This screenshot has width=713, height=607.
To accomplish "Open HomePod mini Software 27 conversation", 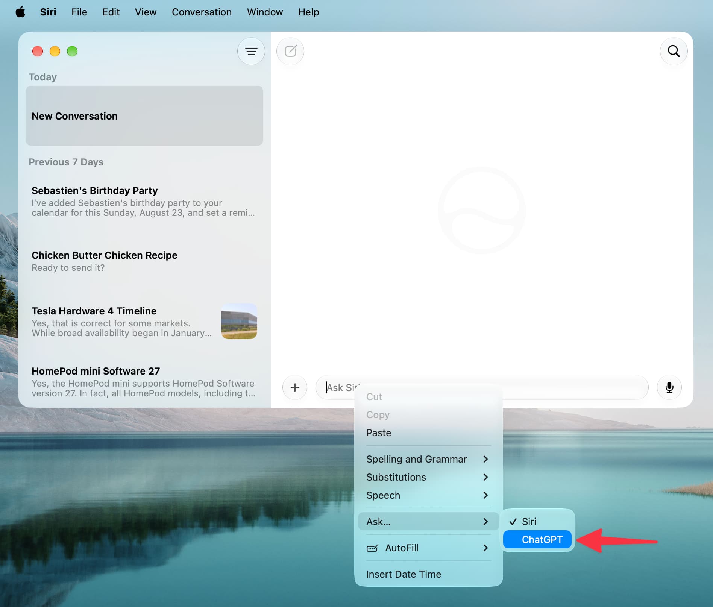I will point(144,382).
